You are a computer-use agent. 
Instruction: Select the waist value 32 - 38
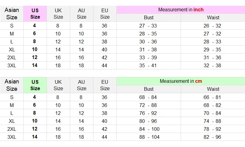pos(213,65)
